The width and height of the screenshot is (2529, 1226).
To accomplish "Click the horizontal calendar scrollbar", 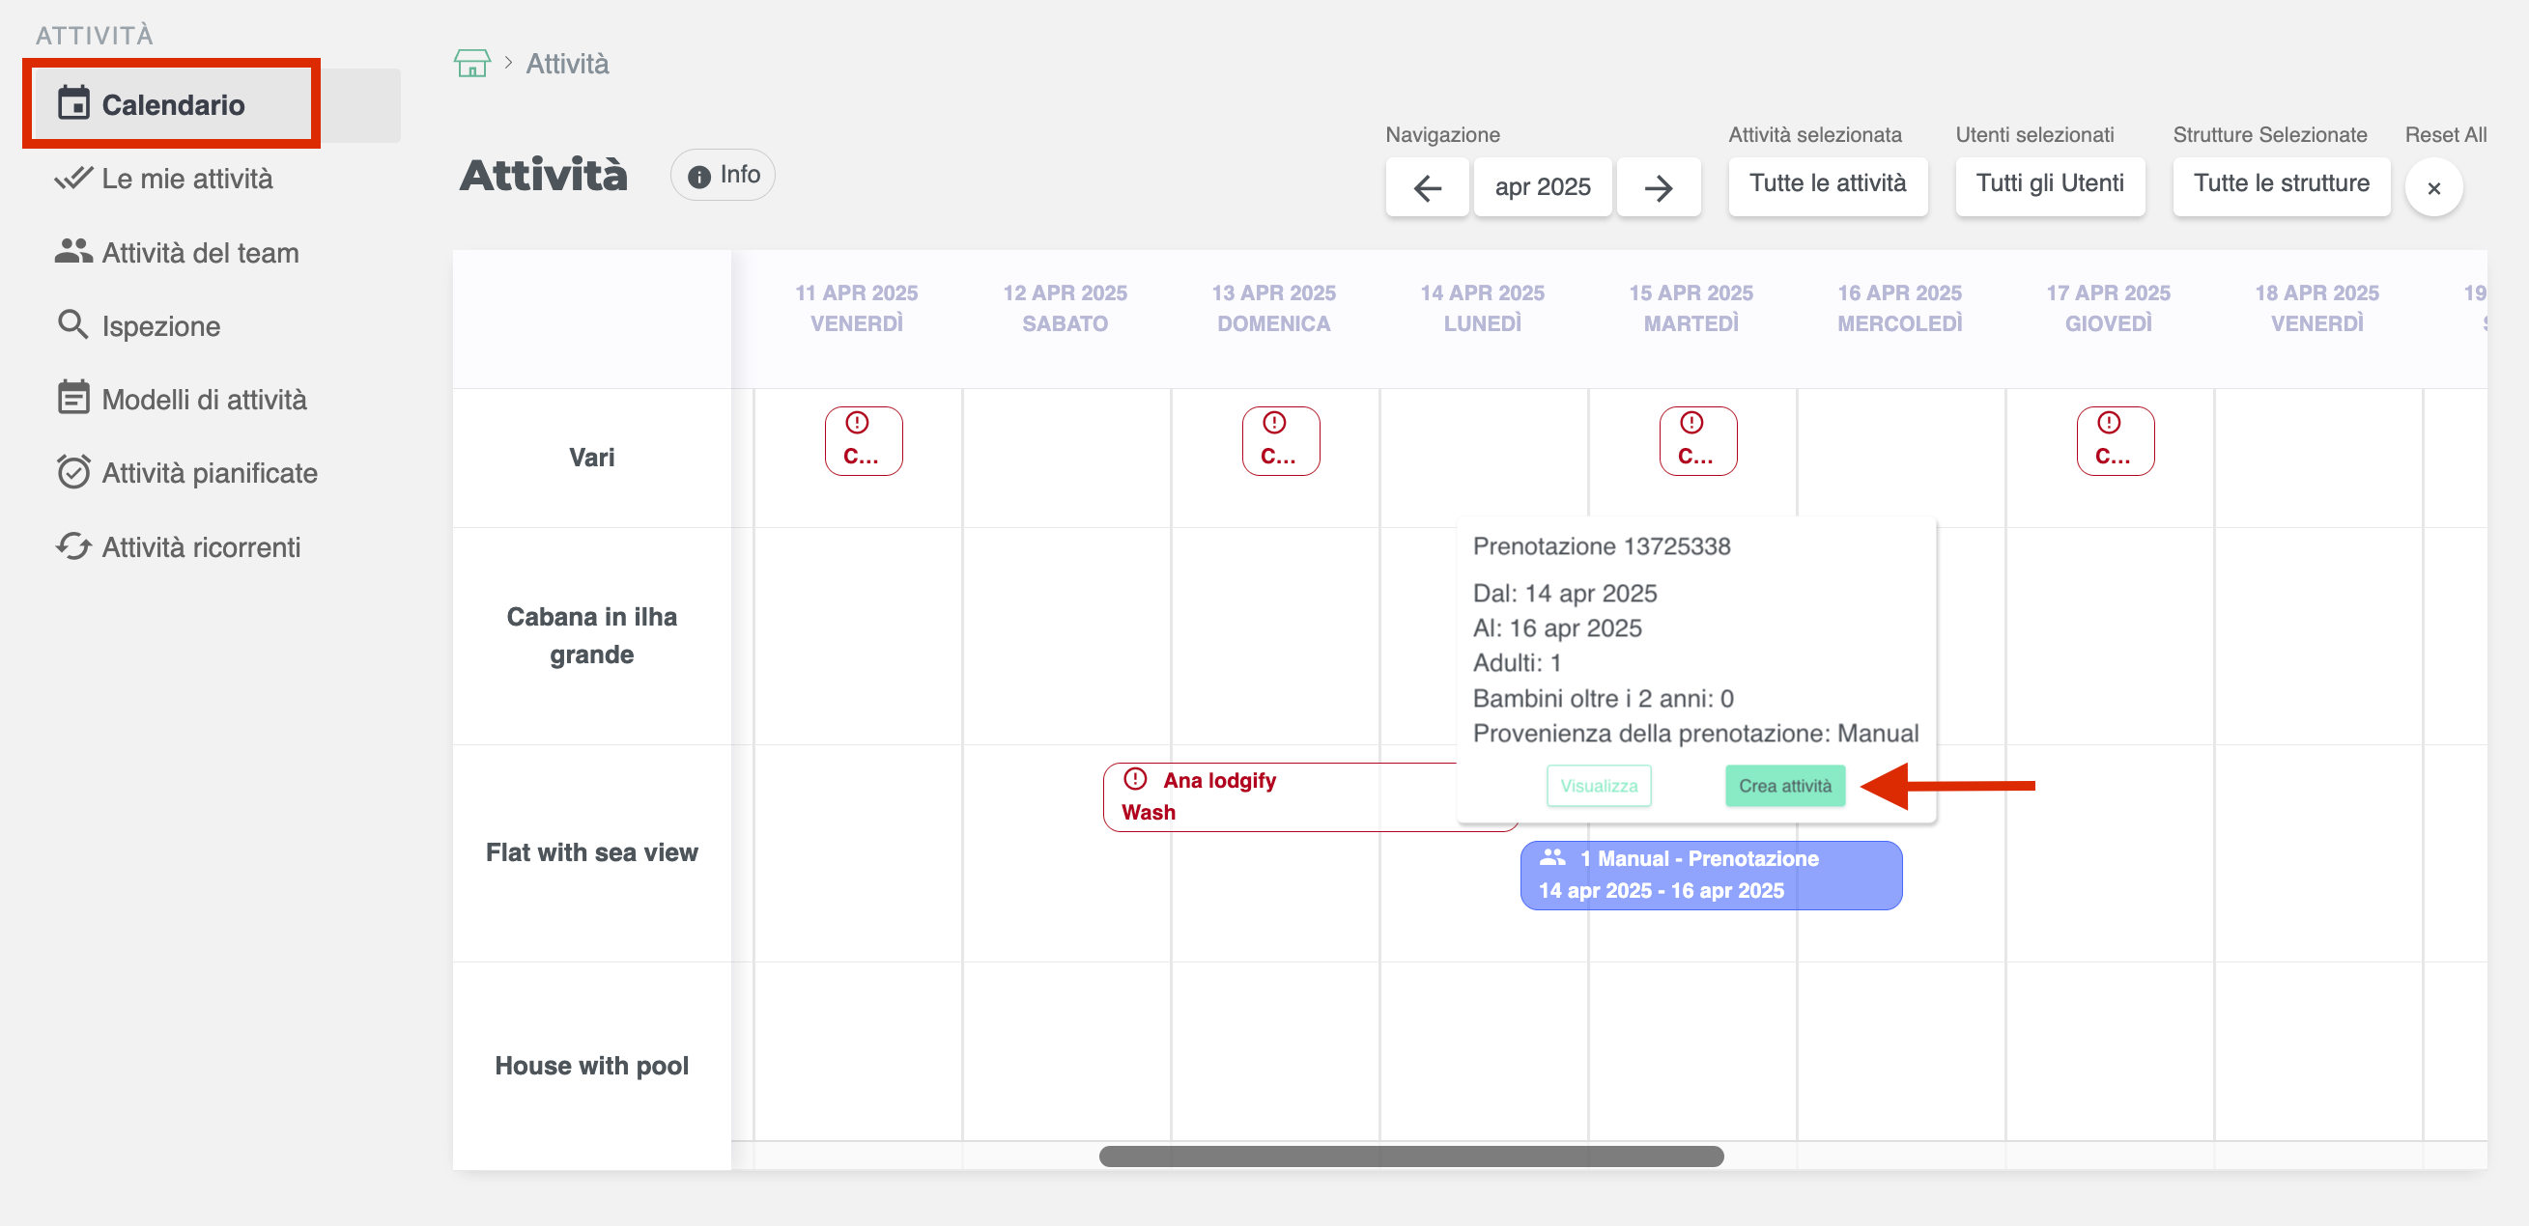I will (x=1409, y=1156).
